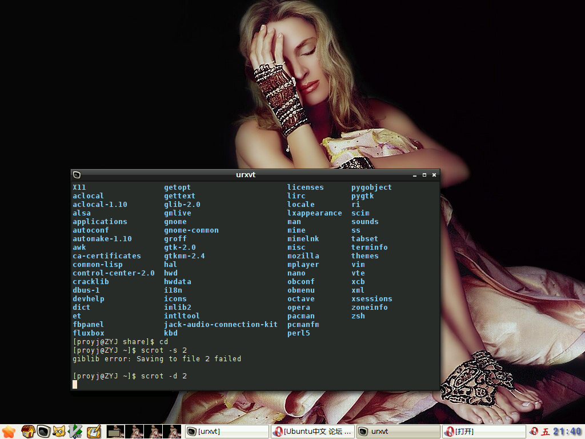Viewport: 585px width, 439px height.
Task: Click 'aclocal-1.10' in listing
Action: 99,205
